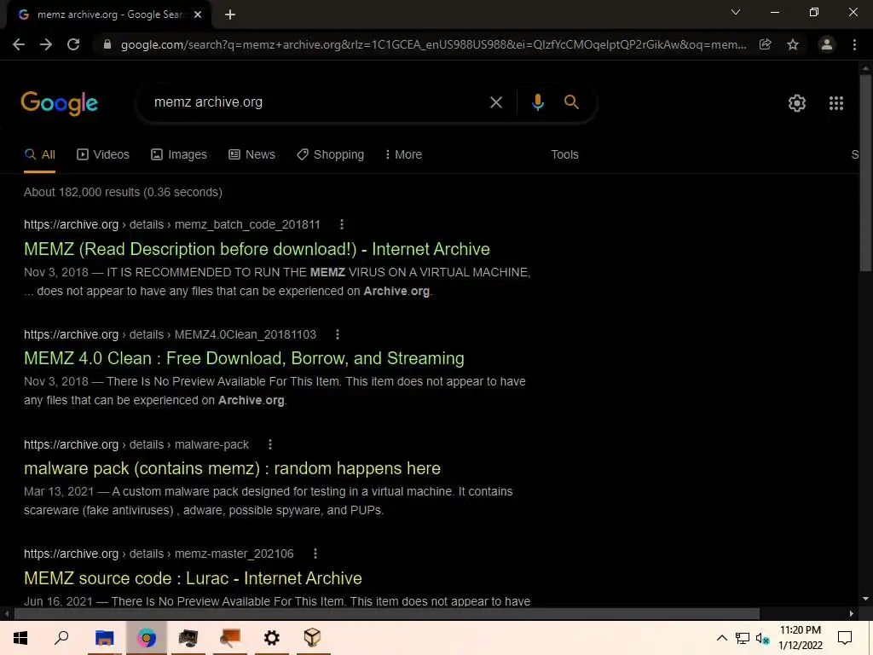Open the Chrome profile avatar
The height and width of the screenshot is (655, 873).
pyautogui.click(x=827, y=44)
